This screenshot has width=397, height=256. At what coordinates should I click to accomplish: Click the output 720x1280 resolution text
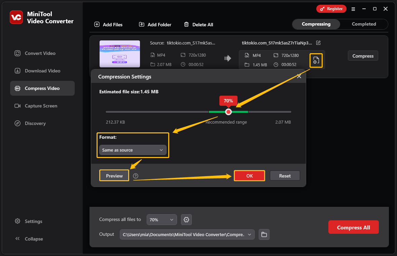click(290, 55)
